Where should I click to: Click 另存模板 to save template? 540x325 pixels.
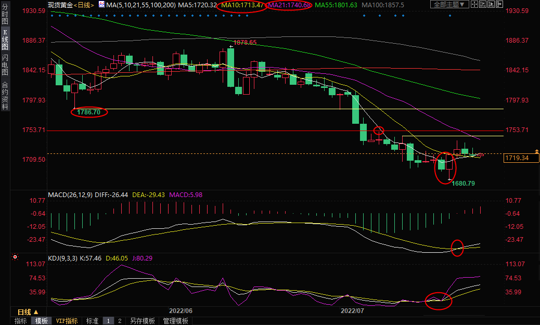pos(143,321)
